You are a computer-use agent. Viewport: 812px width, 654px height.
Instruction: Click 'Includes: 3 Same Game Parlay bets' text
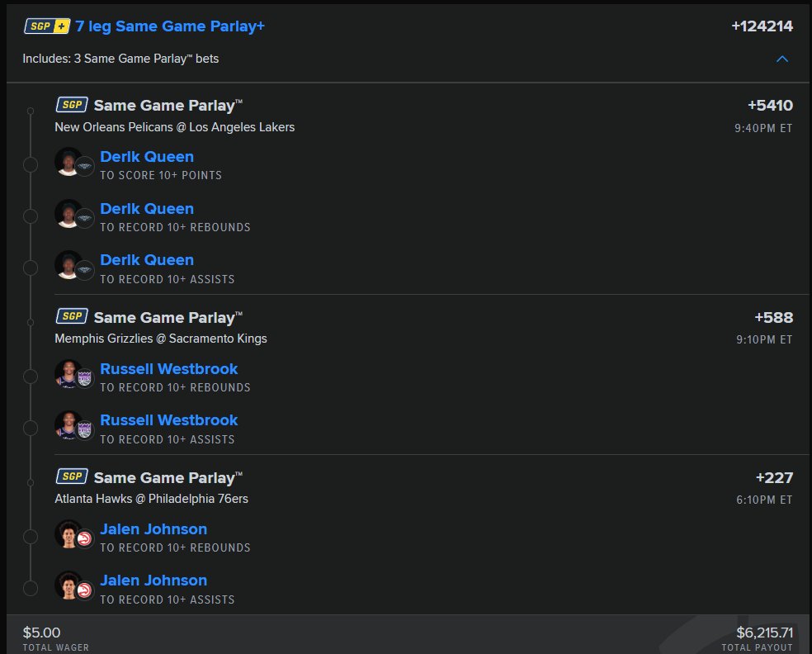pos(120,59)
